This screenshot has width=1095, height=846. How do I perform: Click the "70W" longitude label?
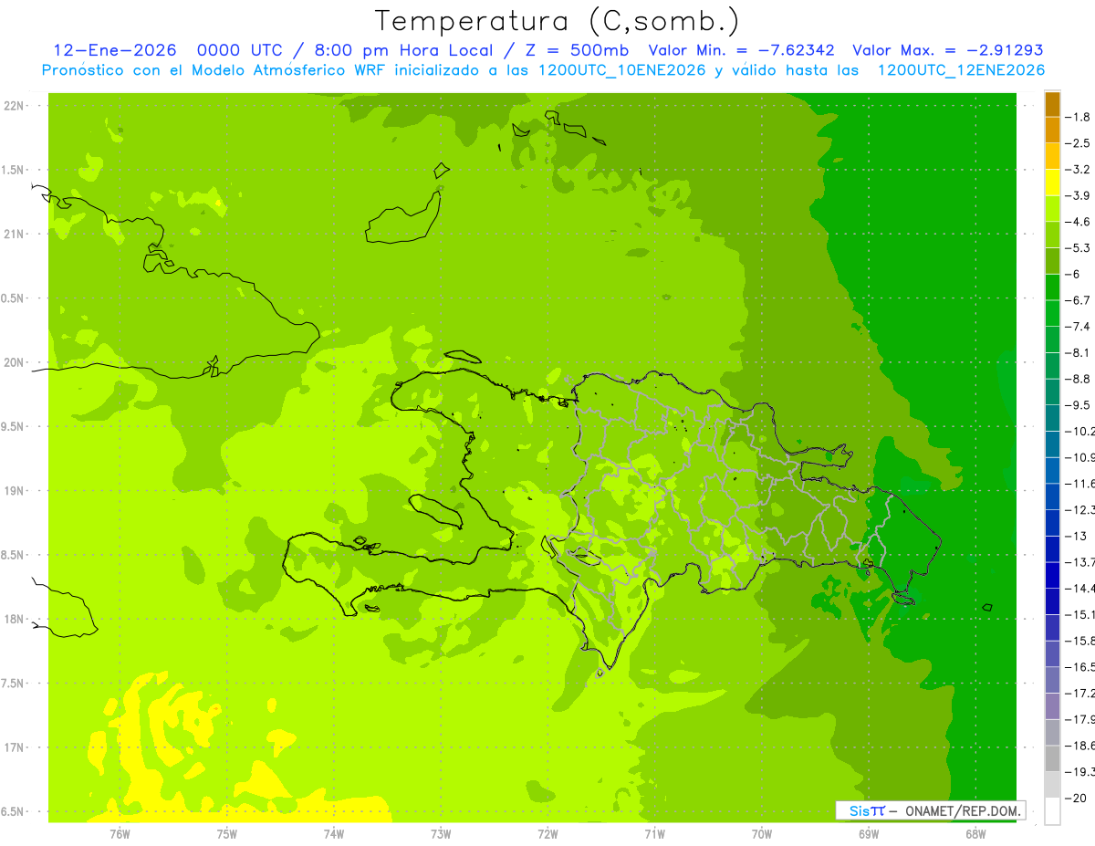click(x=762, y=833)
